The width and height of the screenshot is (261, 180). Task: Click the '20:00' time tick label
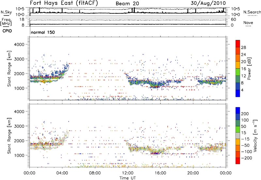(193, 173)
